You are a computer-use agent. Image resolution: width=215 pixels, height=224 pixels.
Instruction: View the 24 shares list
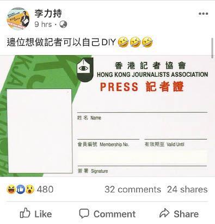pos(187,189)
